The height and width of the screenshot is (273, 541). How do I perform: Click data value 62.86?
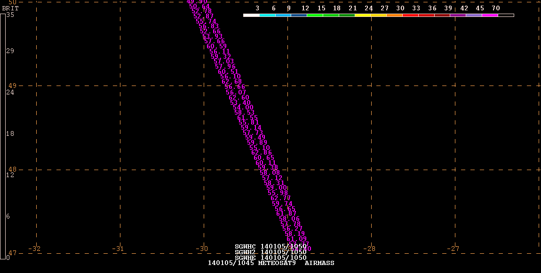pyautogui.click(x=262, y=153)
